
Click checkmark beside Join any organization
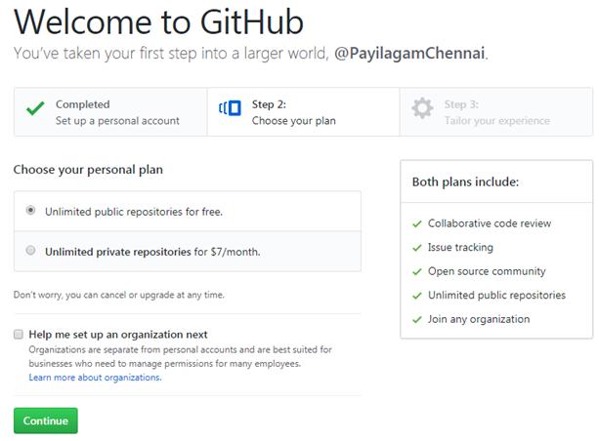point(417,320)
